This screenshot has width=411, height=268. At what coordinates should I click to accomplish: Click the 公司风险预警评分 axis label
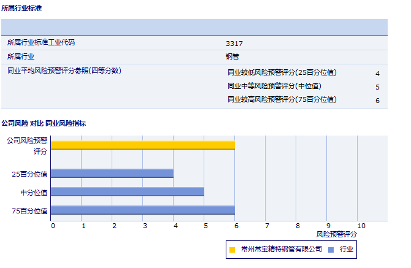(27, 146)
